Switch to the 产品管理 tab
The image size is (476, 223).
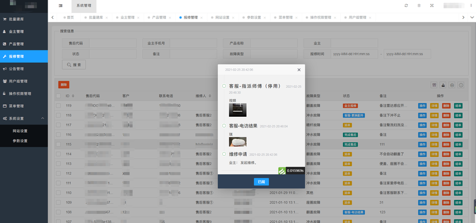(x=159, y=18)
